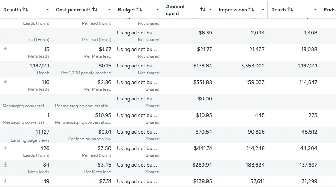This screenshot has width=336, height=187.
Task: Select the $10.95 cost per messaging conversation
Action: pos(103,115)
